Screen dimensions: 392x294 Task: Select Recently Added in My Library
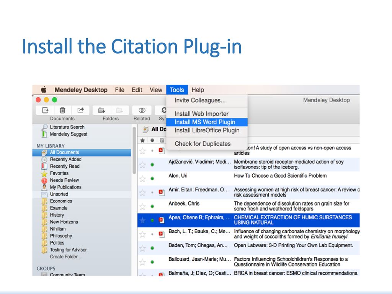point(65,159)
